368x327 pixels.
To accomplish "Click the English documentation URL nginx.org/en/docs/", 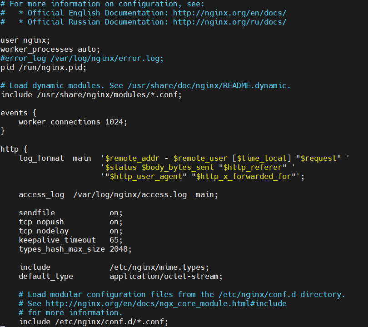I will point(229,13).
